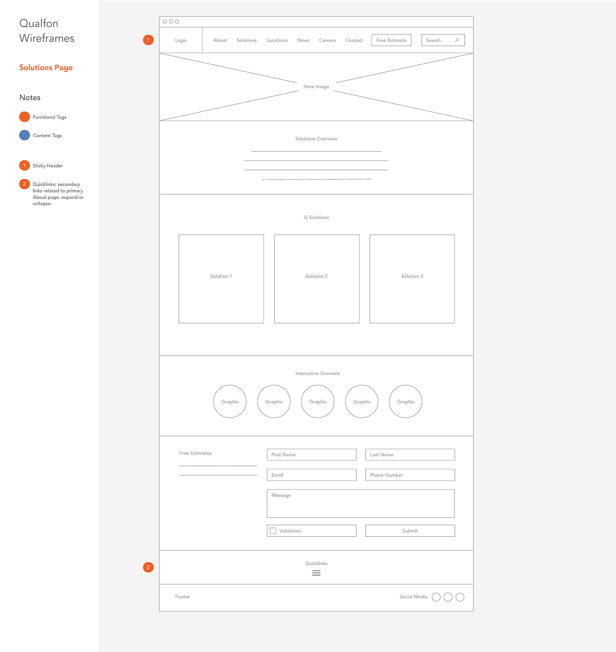Select the fourth Graphic circle in Interactive Channels
616x652 pixels.
(362, 401)
